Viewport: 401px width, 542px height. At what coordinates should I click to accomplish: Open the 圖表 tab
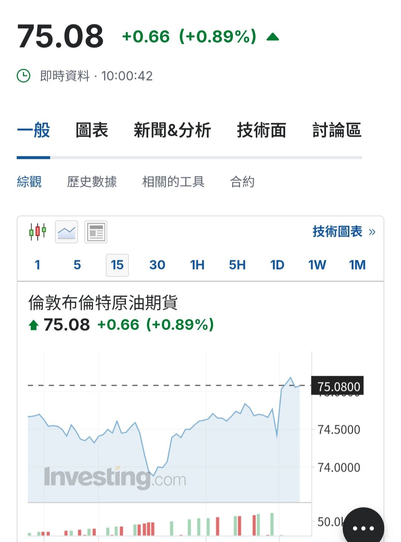click(92, 131)
